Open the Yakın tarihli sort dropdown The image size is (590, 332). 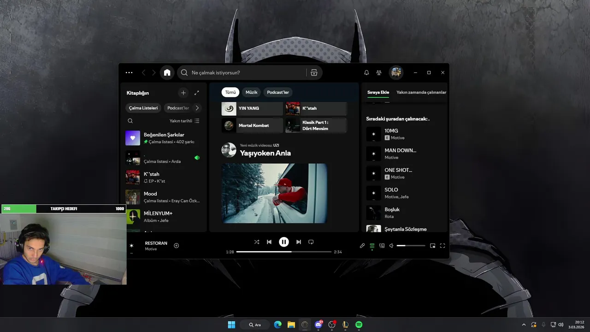(184, 121)
